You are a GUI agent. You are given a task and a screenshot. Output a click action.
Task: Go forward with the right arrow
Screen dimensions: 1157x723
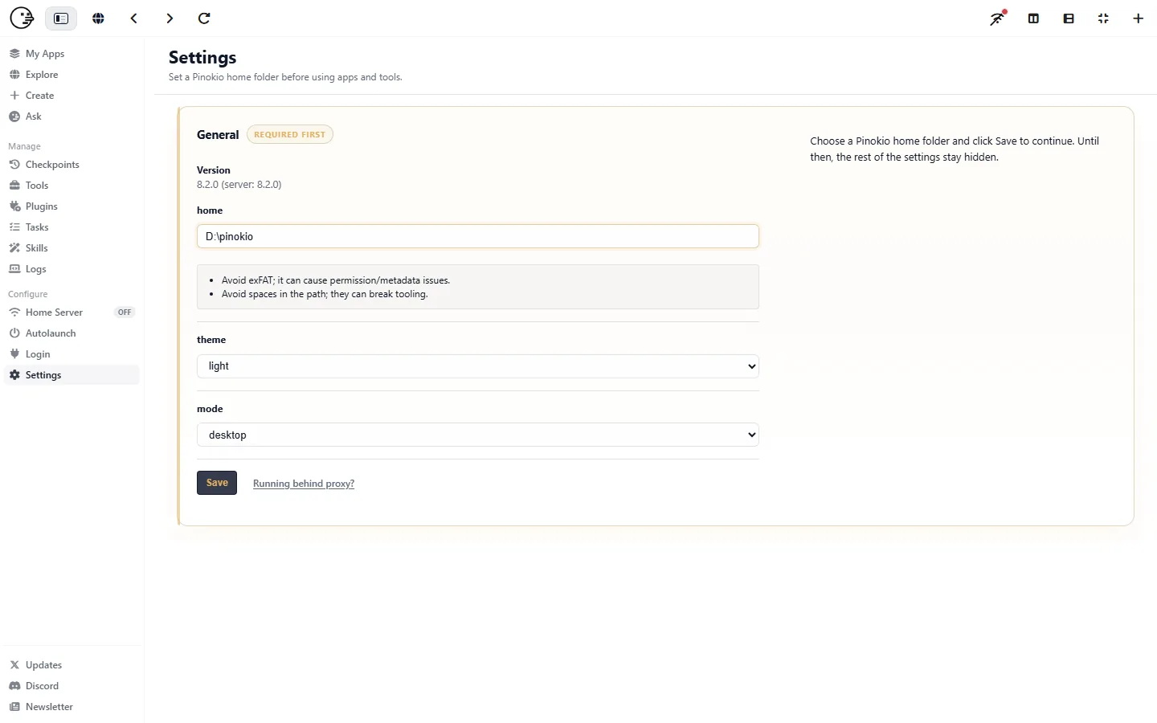pyautogui.click(x=170, y=18)
